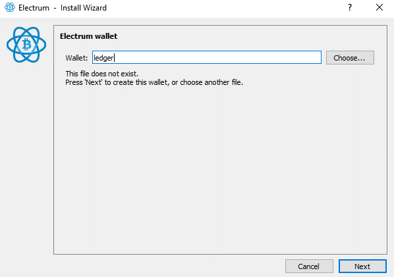Click the Wallet: label
Viewport: 394px width, 277px height.
76,58
